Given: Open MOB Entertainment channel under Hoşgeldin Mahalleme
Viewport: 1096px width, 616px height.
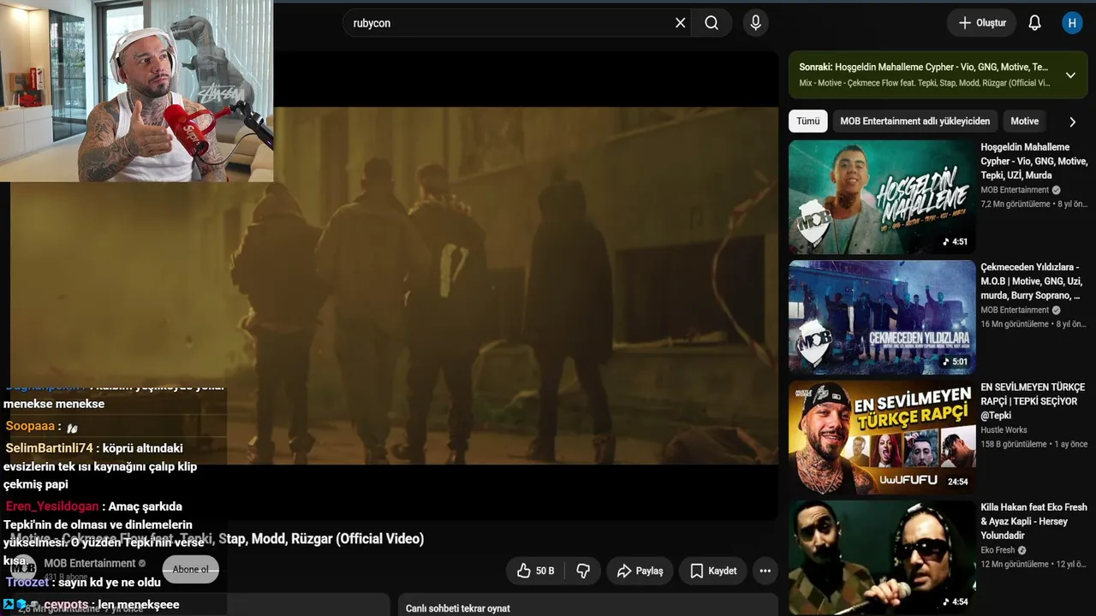Looking at the screenshot, I should (x=1015, y=190).
